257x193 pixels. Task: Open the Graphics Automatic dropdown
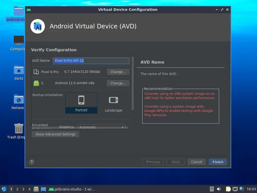102,127
